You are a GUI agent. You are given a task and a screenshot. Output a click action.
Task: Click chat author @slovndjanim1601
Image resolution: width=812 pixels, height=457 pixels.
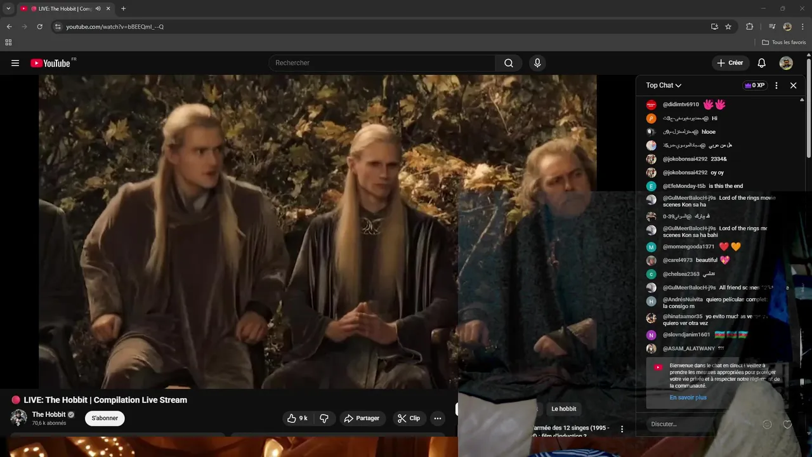pos(686,334)
